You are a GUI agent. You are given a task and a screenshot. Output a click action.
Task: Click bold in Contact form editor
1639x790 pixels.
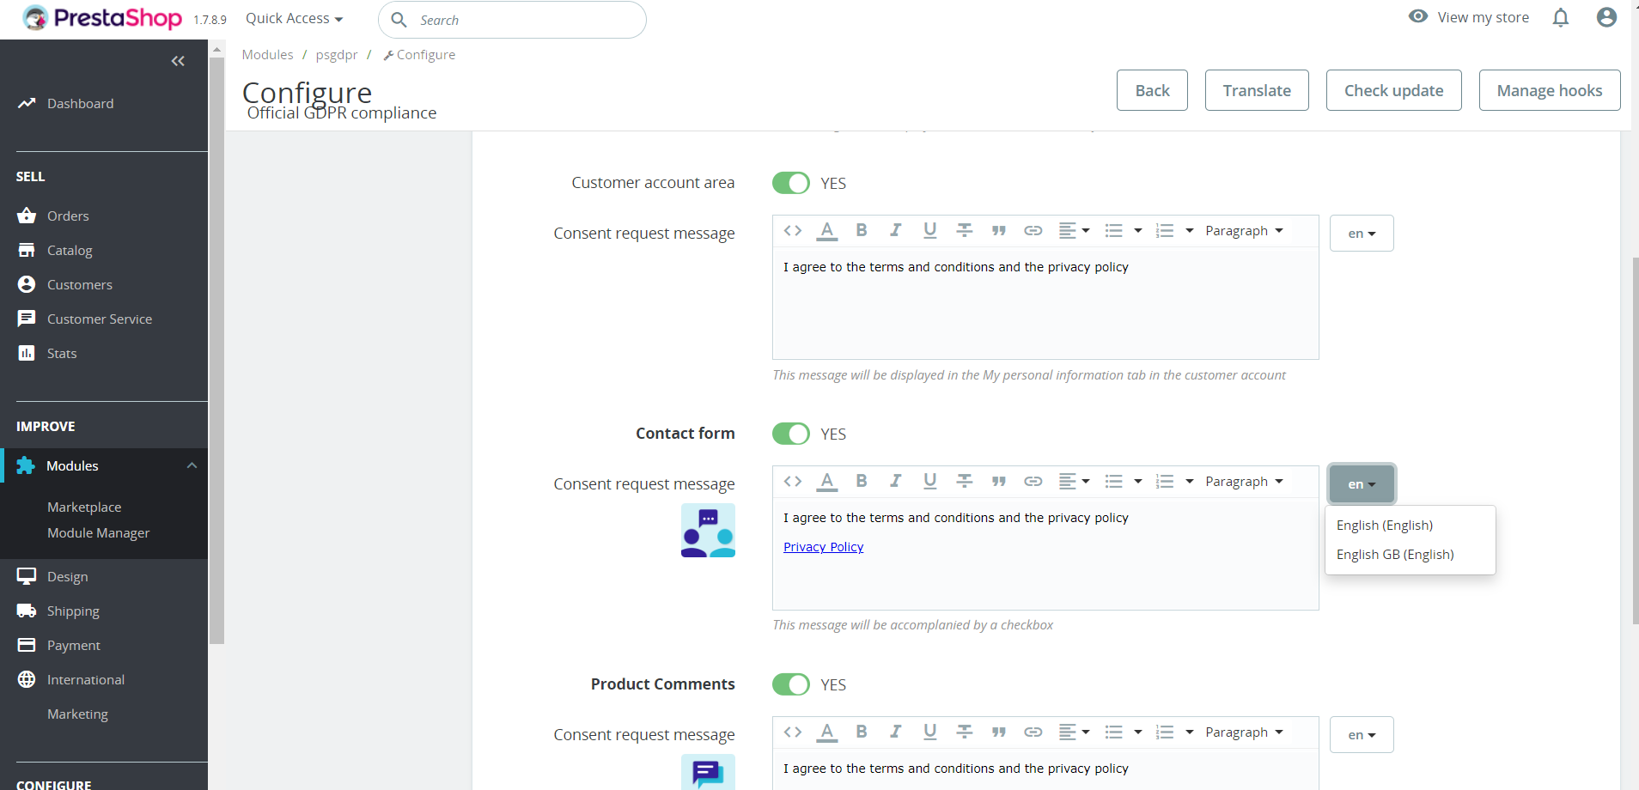(x=862, y=481)
